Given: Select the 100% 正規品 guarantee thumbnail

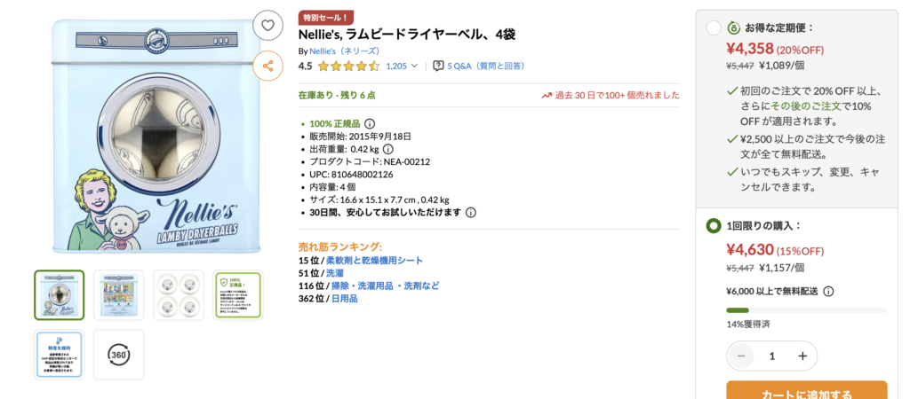Looking at the screenshot, I should point(238,295).
